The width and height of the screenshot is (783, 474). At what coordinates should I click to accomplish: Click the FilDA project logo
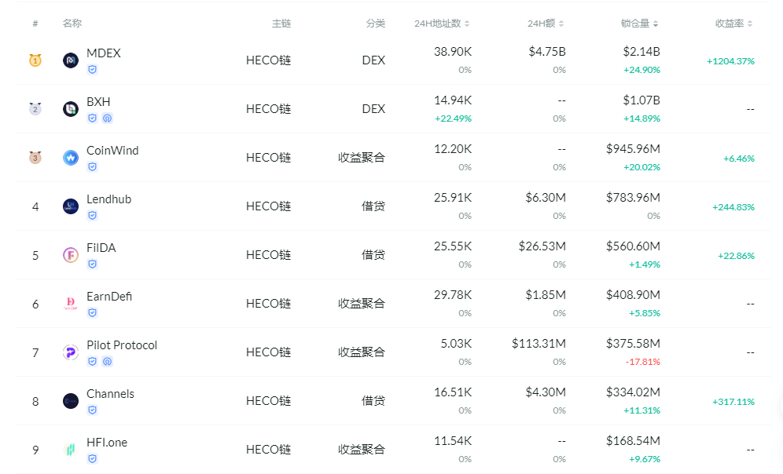click(71, 254)
